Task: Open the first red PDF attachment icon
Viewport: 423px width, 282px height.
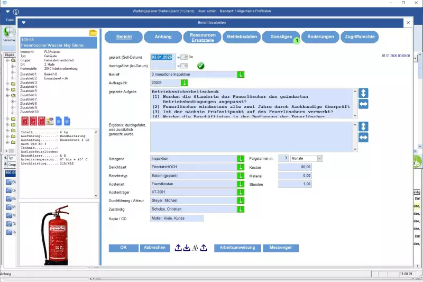Action: click(24, 122)
